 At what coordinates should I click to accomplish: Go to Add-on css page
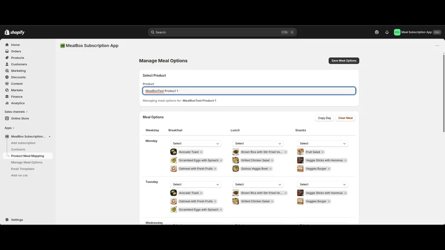pyautogui.click(x=19, y=176)
